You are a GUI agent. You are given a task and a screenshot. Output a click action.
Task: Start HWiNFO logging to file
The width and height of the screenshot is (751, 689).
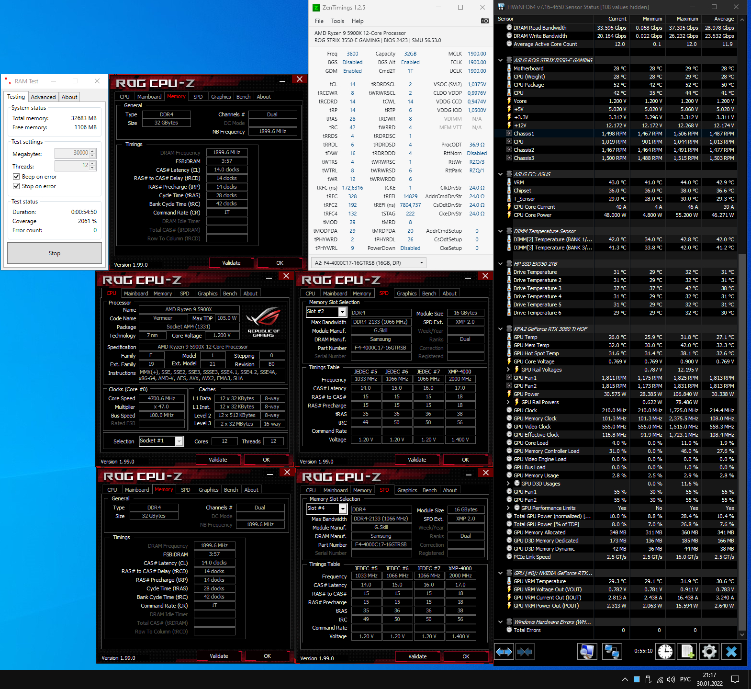(688, 652)
